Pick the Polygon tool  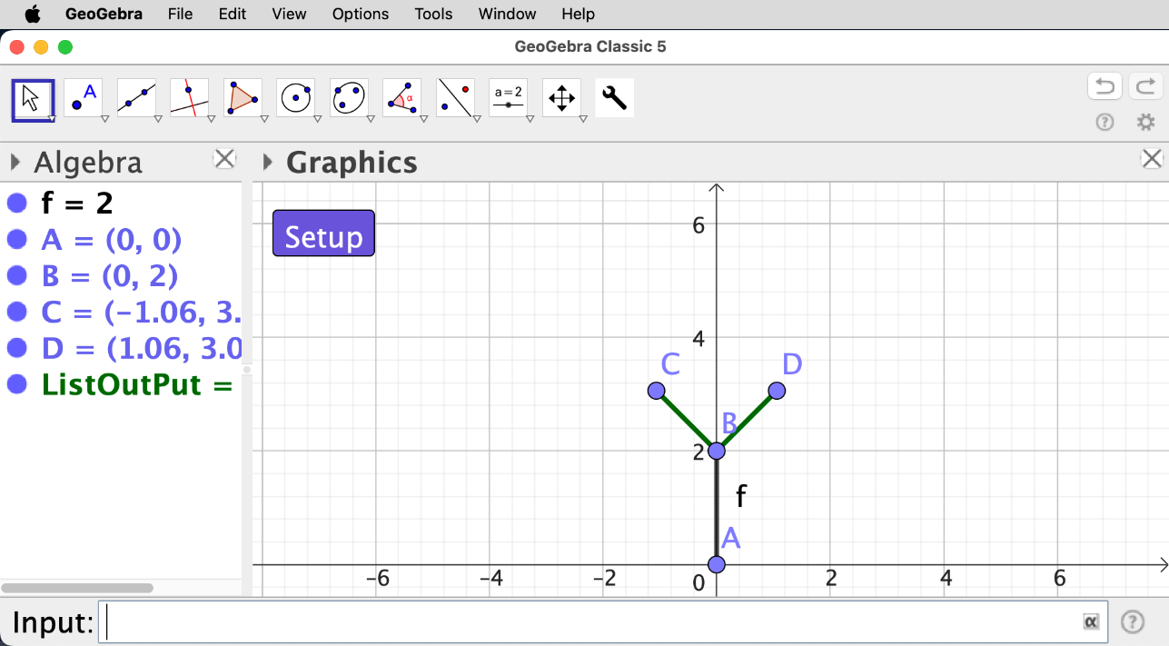[x=243, y=98]
